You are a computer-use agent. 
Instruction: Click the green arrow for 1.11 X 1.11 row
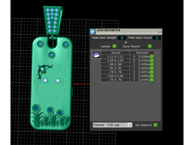[152, 57]
